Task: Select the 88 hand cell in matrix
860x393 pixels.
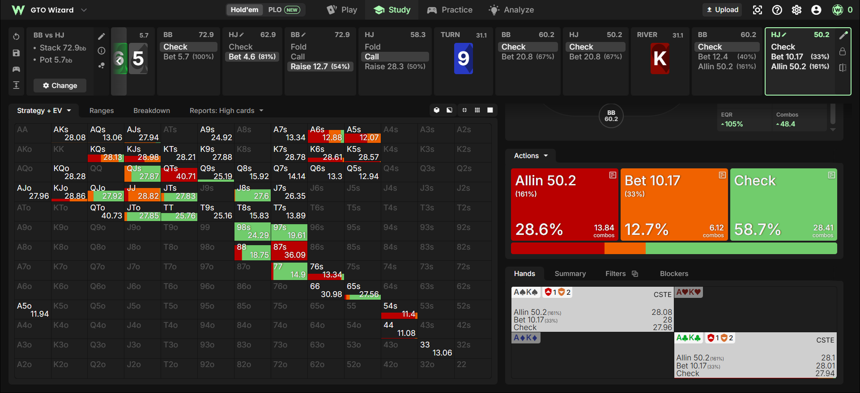Action: pos(253,251)
